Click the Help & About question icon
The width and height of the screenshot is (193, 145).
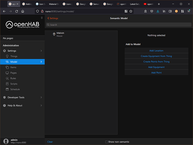coord(4,106)
